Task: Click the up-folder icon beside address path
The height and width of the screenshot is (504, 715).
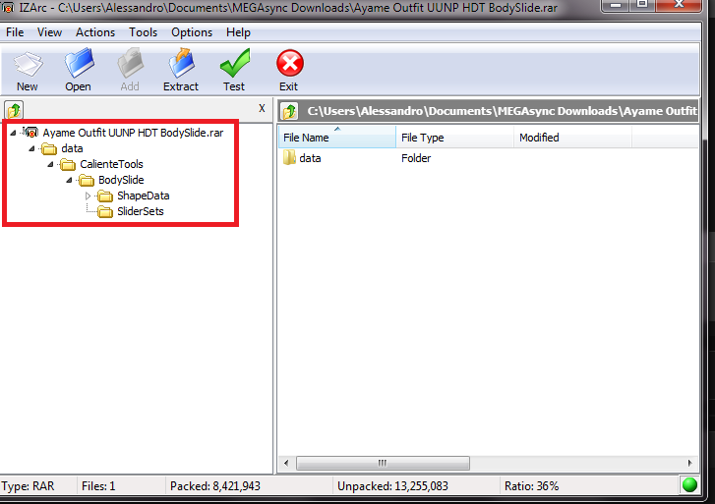Action: click(289, 111)
